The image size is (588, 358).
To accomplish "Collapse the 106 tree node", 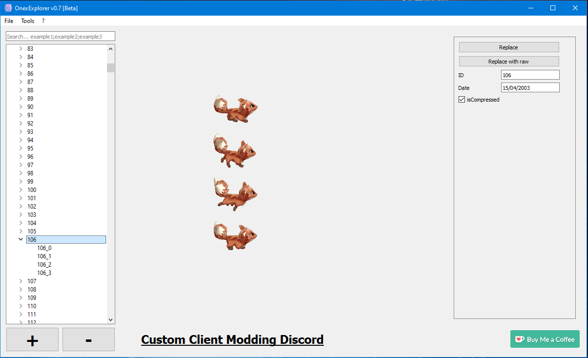I will (21, 240).
